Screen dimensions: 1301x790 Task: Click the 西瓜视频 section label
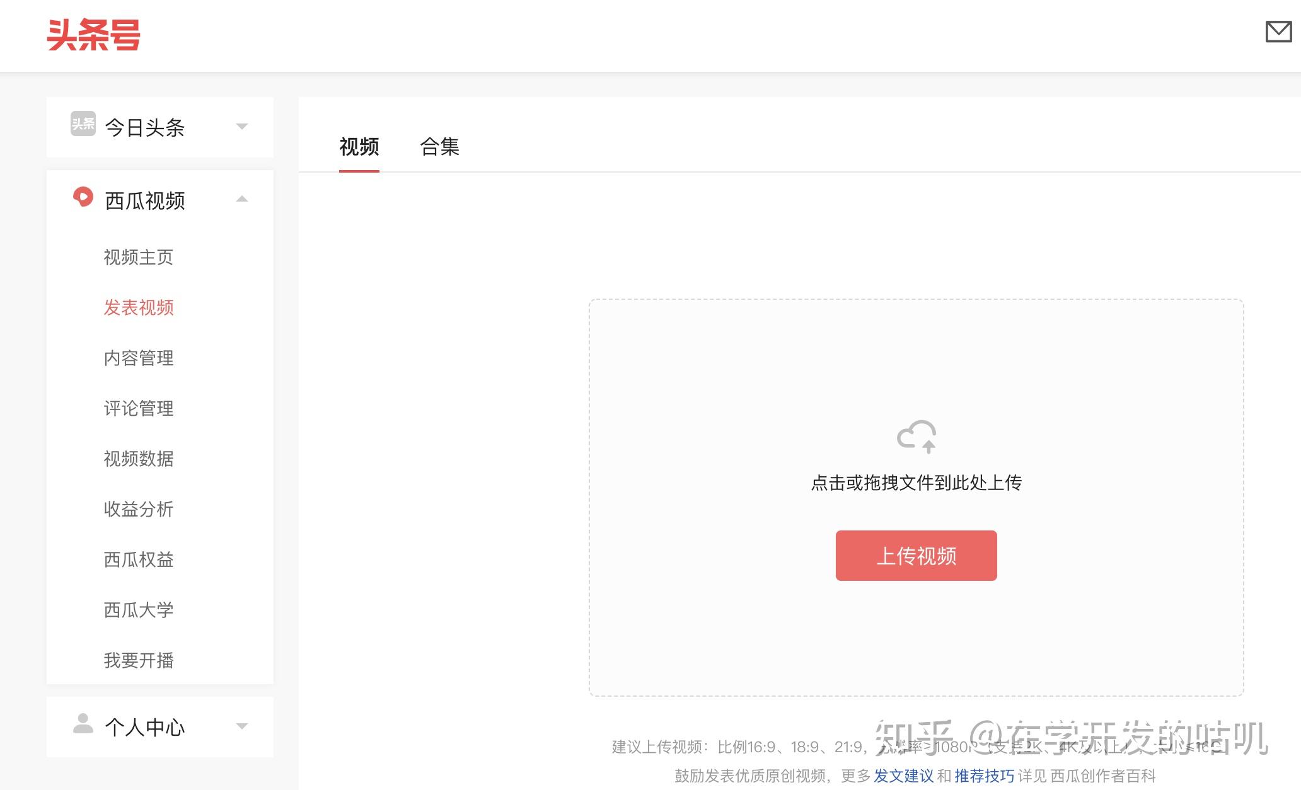145,201
